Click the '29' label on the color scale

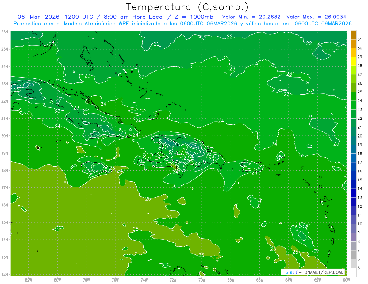pos(360,57)
